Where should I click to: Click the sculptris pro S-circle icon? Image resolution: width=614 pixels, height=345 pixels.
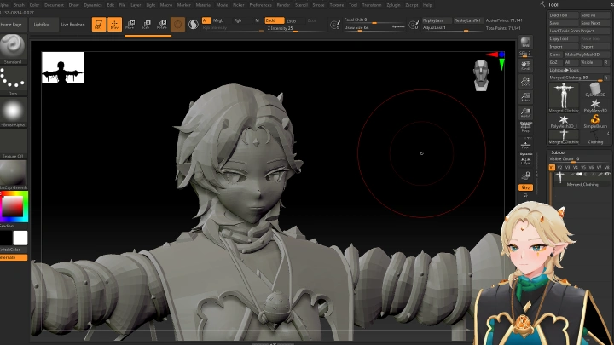click(x=193, y=25)
